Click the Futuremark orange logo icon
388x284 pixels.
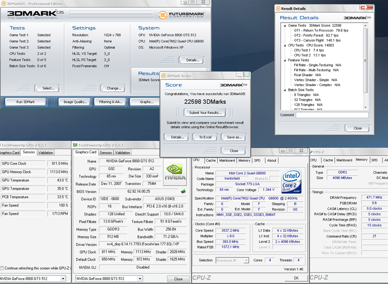point(162,15)
